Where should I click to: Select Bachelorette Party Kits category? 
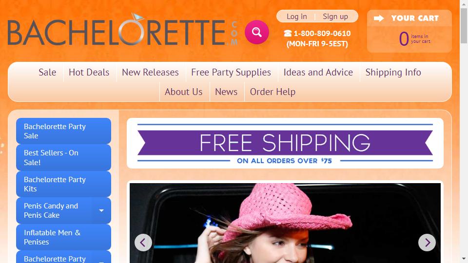click(x=63, y=184)
